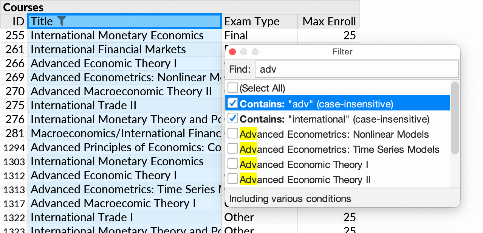Check Advanced Economic Theory I in filter list
483x233 pixels.
point(232,163)
